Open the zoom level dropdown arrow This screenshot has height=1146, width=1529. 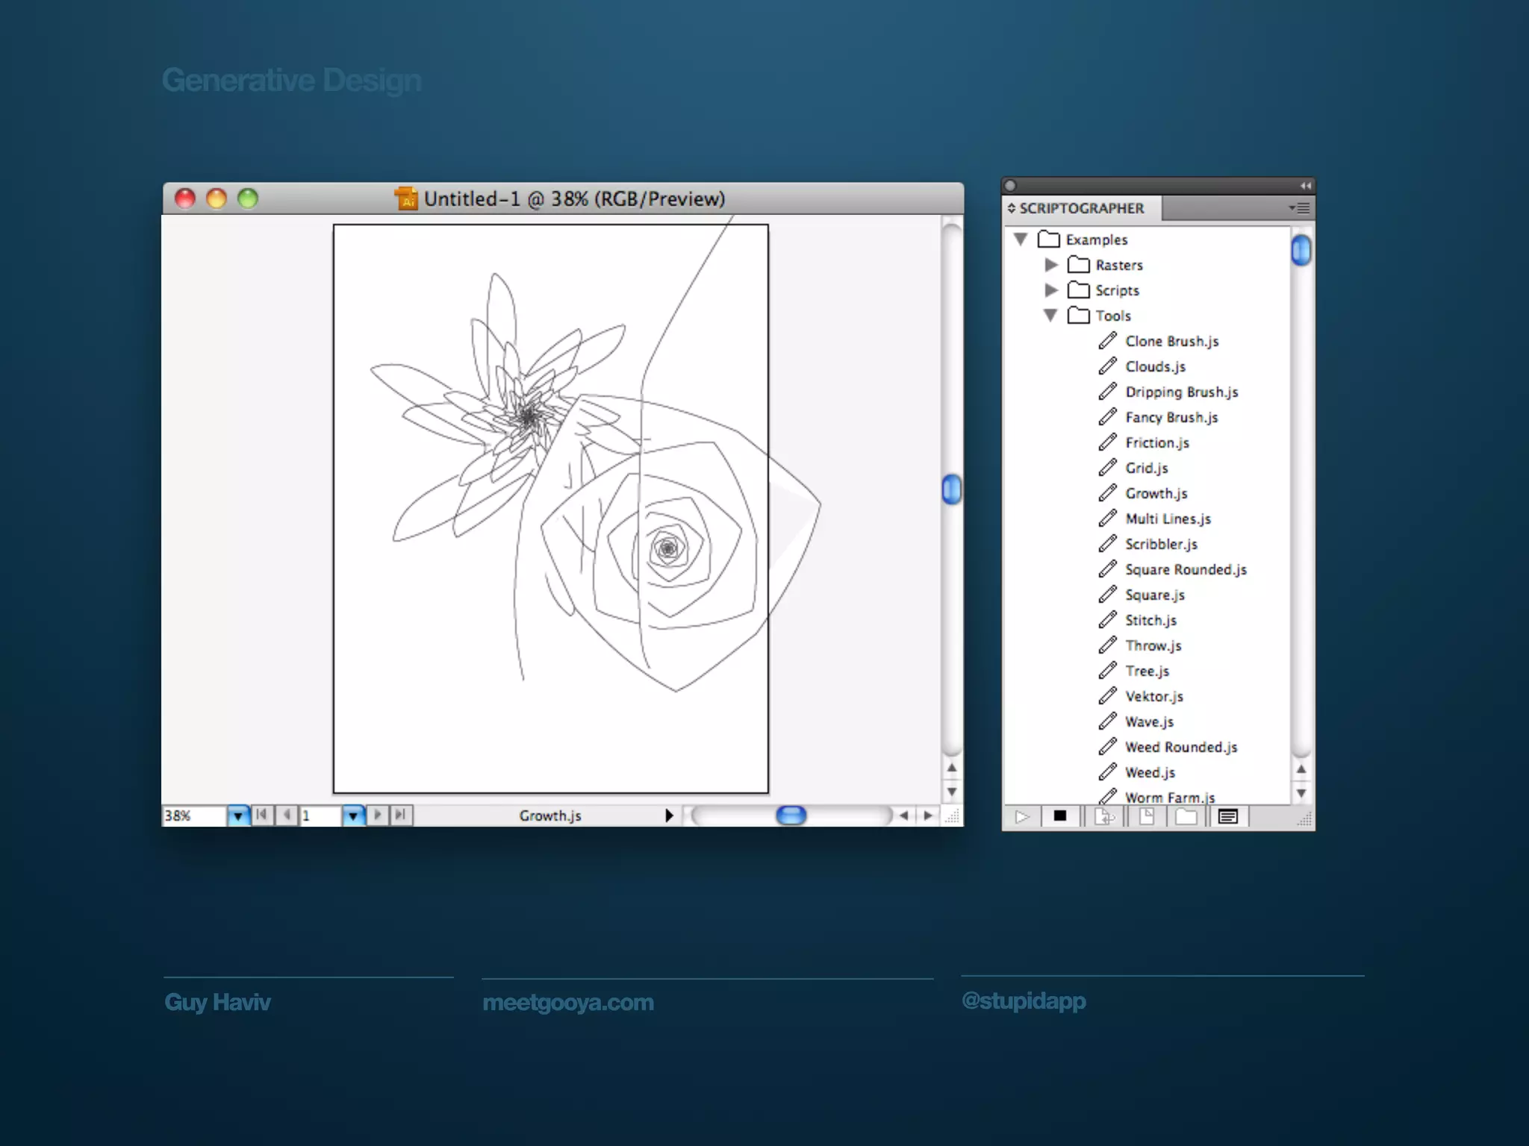pyautogui.click(x=238, y=815)
